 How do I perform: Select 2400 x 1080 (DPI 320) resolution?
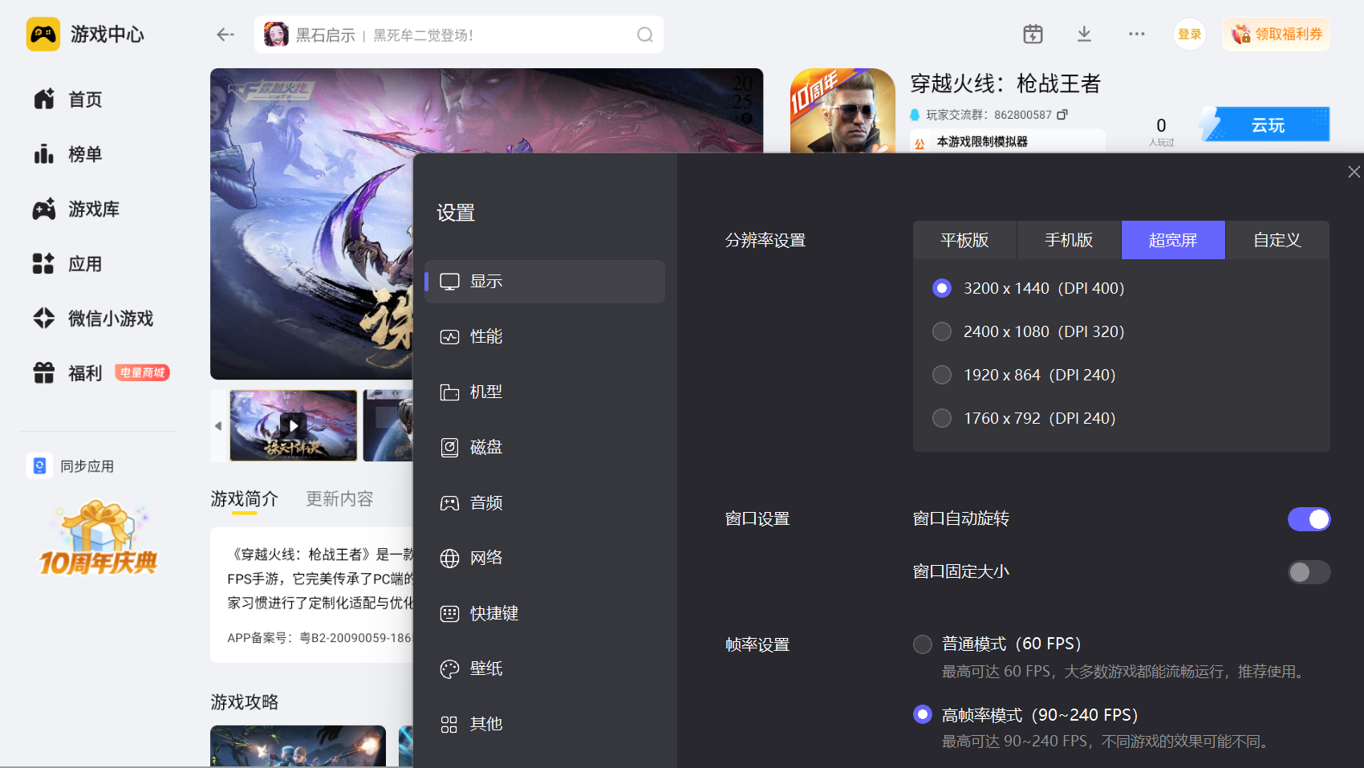pos(942,331)
